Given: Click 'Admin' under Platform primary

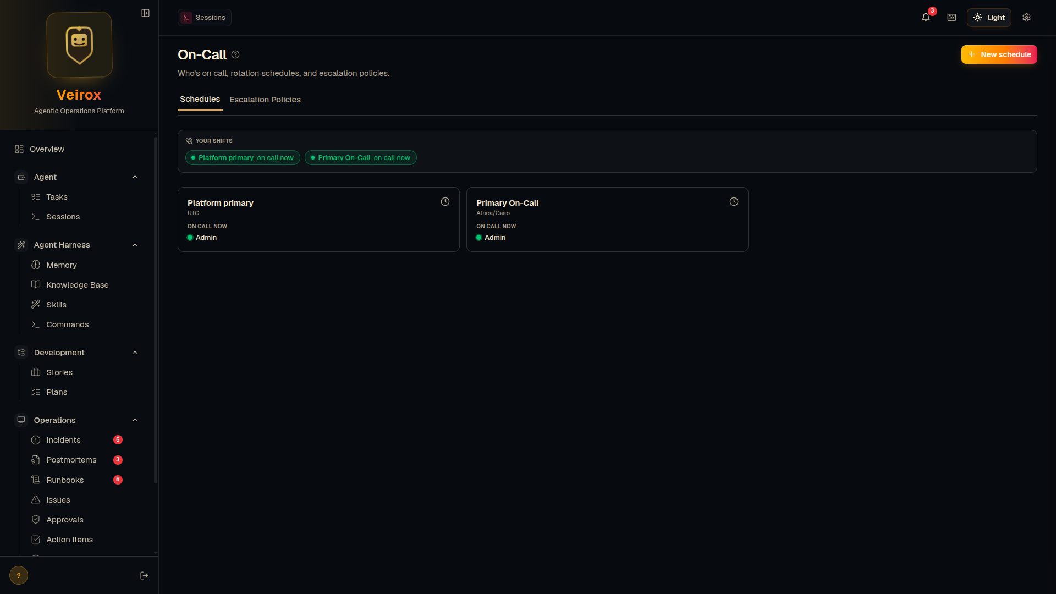Looking at the screenshot, I should tap(206, 238).
